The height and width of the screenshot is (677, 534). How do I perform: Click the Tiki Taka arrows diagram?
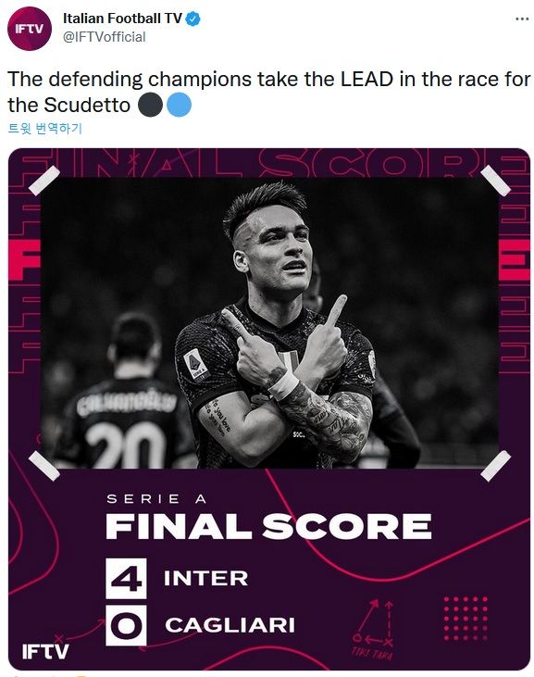pyautogui.click(x=374, y=629)
